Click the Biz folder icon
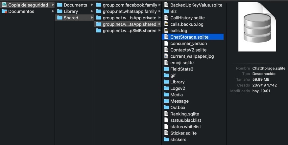 [166, 11]
